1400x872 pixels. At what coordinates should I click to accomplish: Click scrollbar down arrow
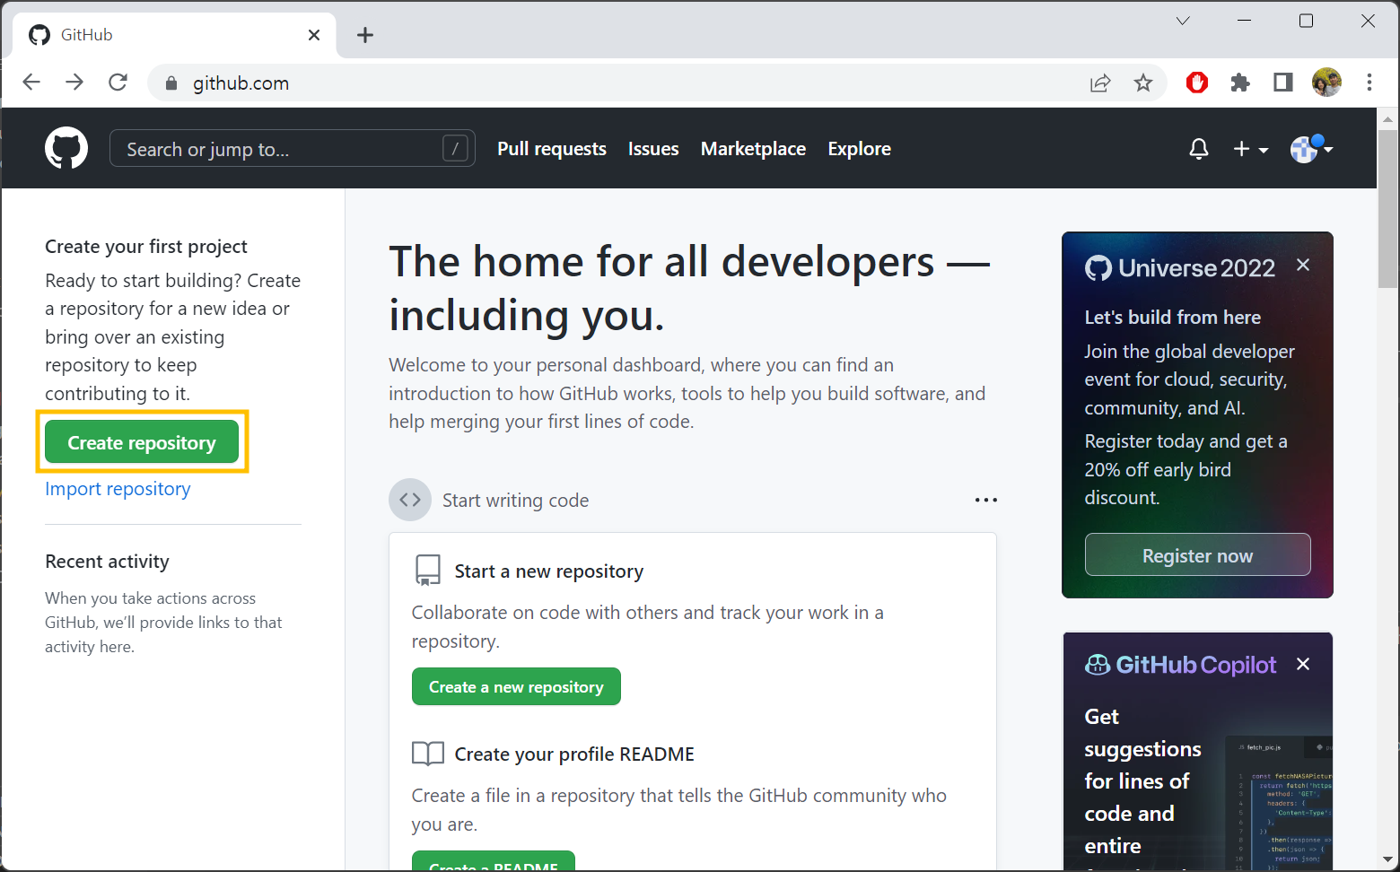pos(1388,859)
